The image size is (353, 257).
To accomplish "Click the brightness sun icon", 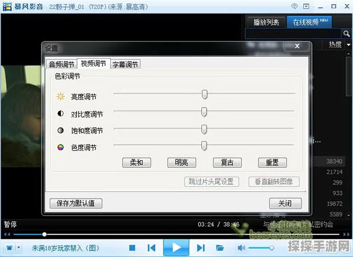I will point(60,97).
